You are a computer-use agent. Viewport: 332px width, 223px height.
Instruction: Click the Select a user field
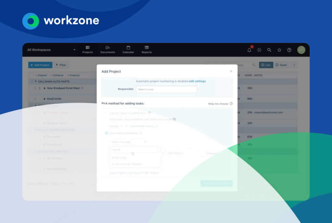tap(166, 89)
